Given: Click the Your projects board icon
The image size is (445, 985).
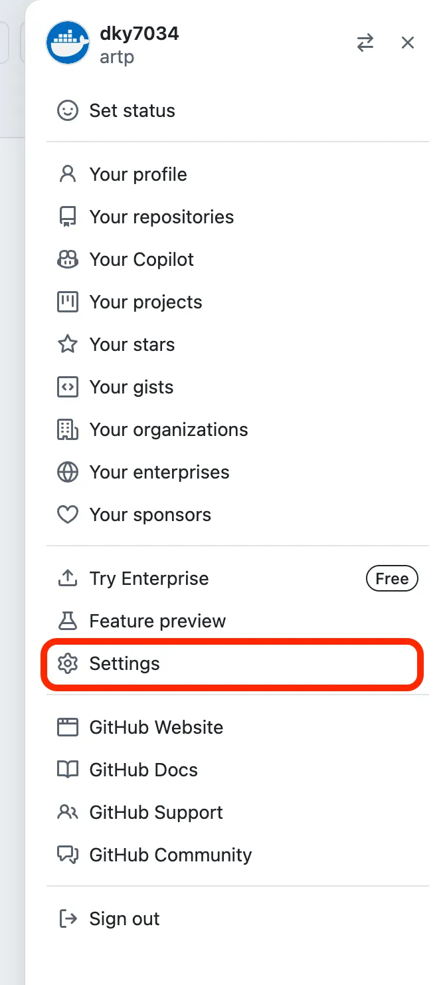Looking at the screenshot, I should [x=68, y=302].
